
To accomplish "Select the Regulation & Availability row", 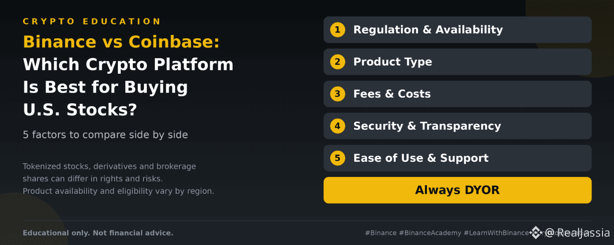I will [458, 30].
